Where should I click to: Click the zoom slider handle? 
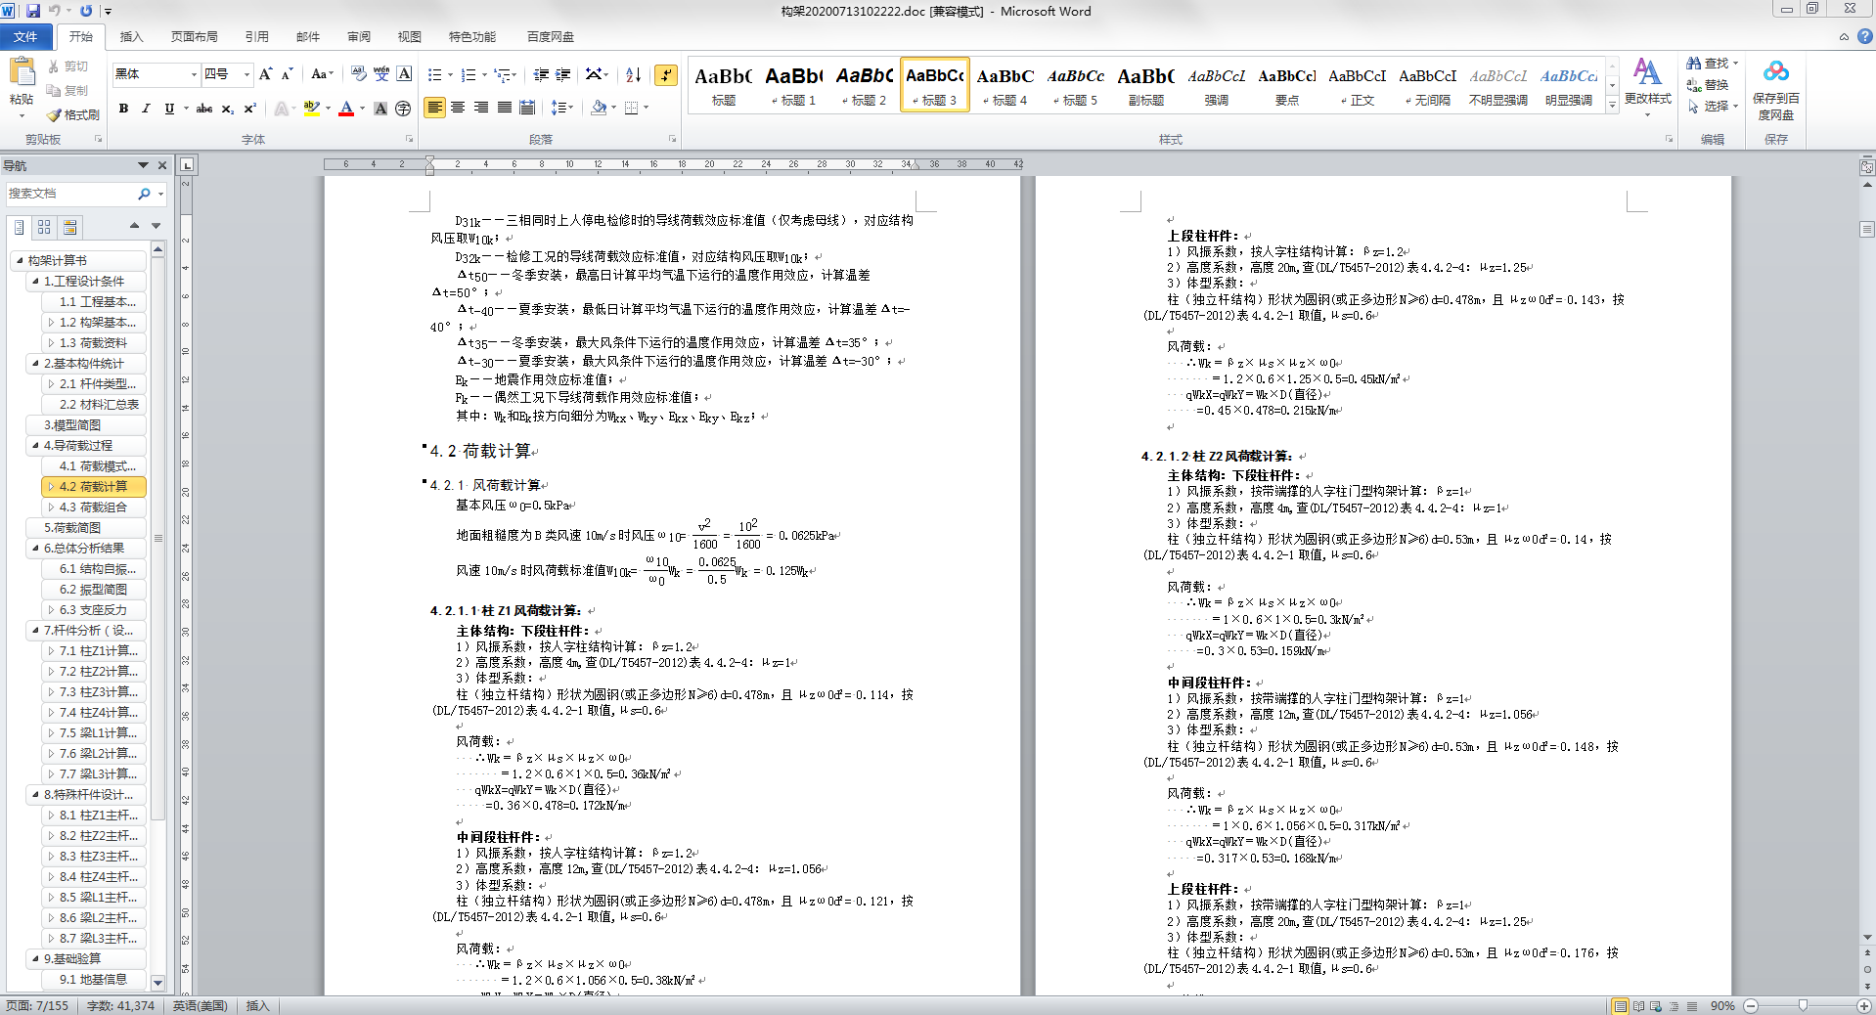pos(1802,1005)
